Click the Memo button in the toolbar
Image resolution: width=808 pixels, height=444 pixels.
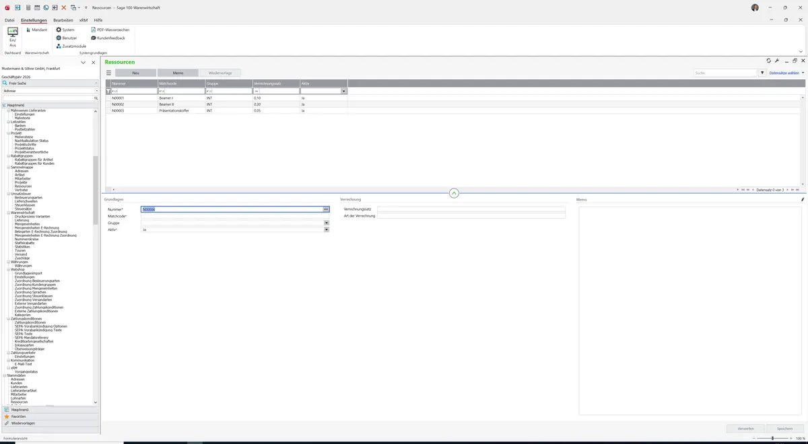[178, 73]
